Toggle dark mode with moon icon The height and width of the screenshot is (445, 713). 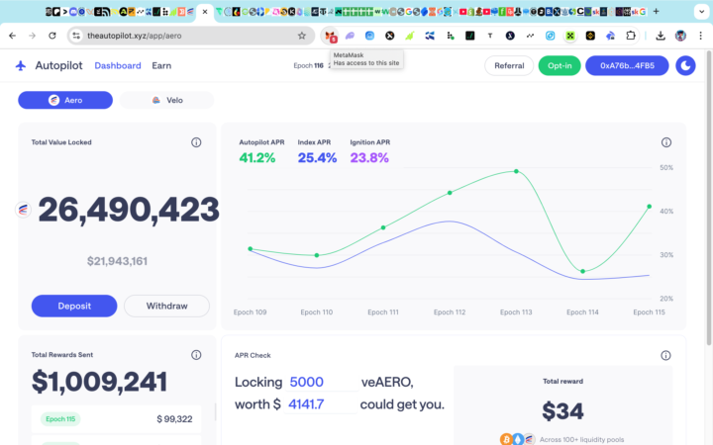click(685, 65)
